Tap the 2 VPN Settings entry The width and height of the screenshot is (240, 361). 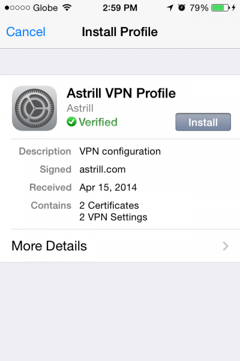click(x=113, y=217)
